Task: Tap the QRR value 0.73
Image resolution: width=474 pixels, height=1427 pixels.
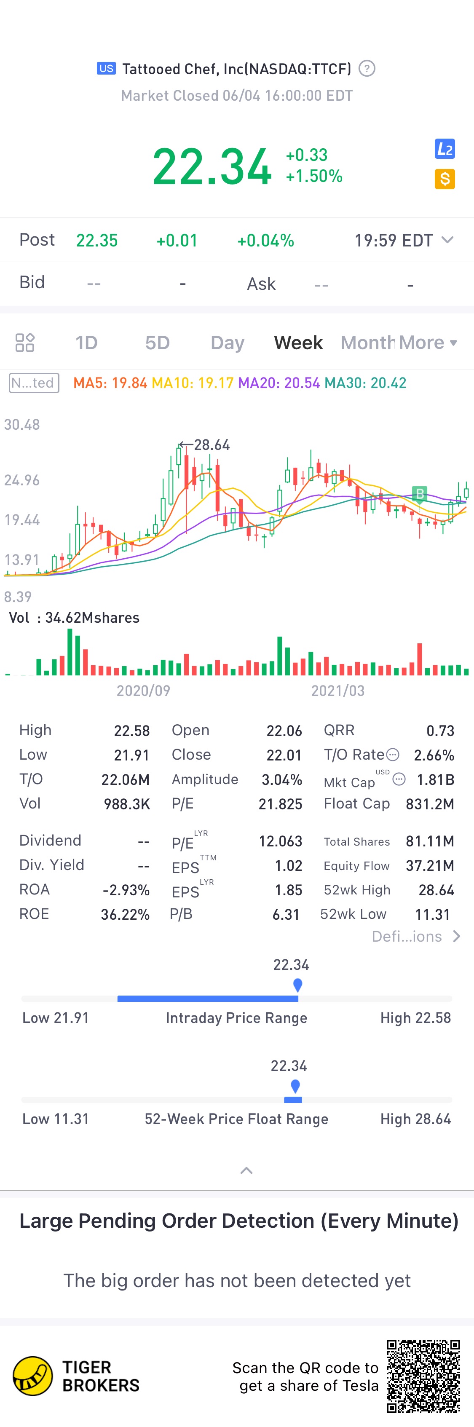Action: coord(440,731)
